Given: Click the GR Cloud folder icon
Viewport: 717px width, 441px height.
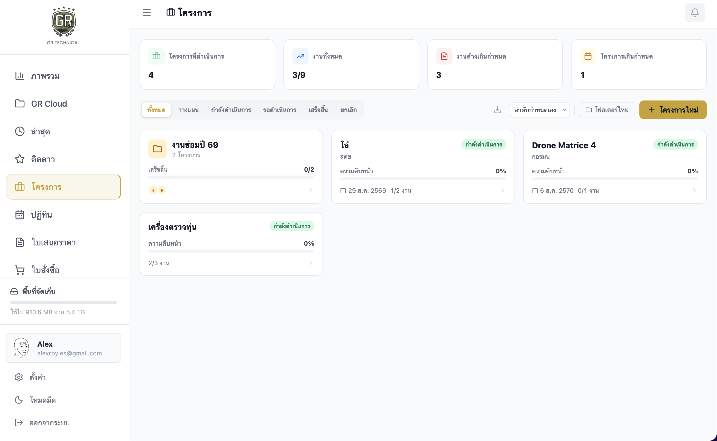Looking at the screenshot, I should [20, 104].
